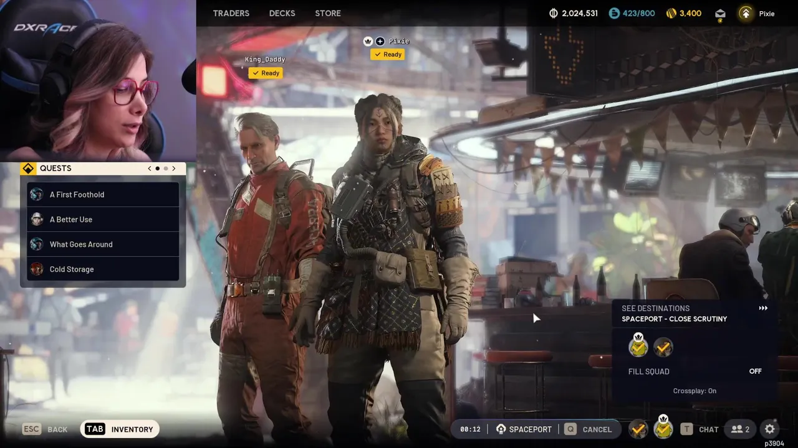This screenshot has height=448, width=798.
Task: Cancel matchmaking with the CANCEL button
Action: 597,429
